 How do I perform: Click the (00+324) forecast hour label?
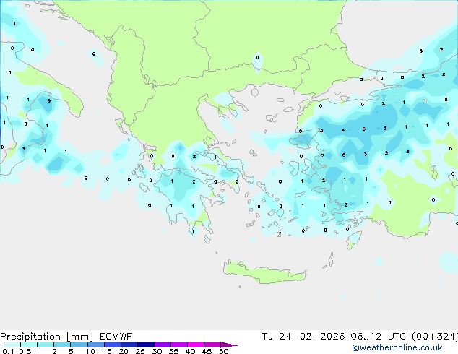click(435, 337)
